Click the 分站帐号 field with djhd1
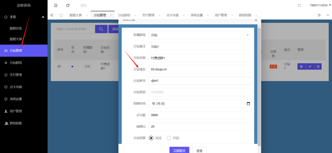Viewport: 332px width, 153px height. 200,81
